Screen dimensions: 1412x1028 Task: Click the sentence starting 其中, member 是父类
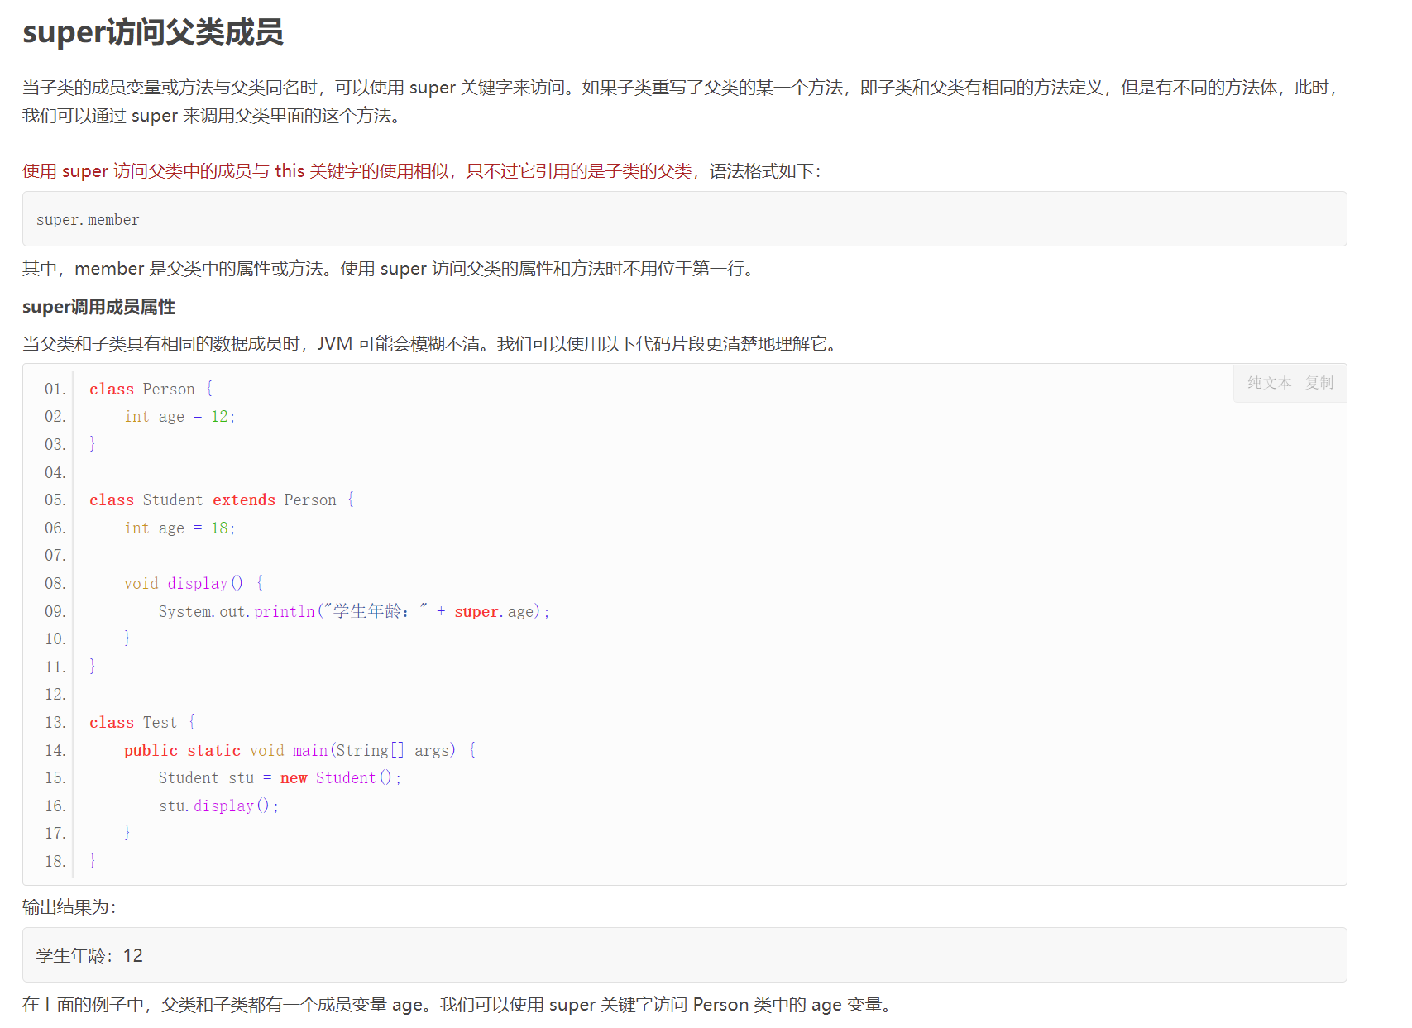[x=388, y=269]
